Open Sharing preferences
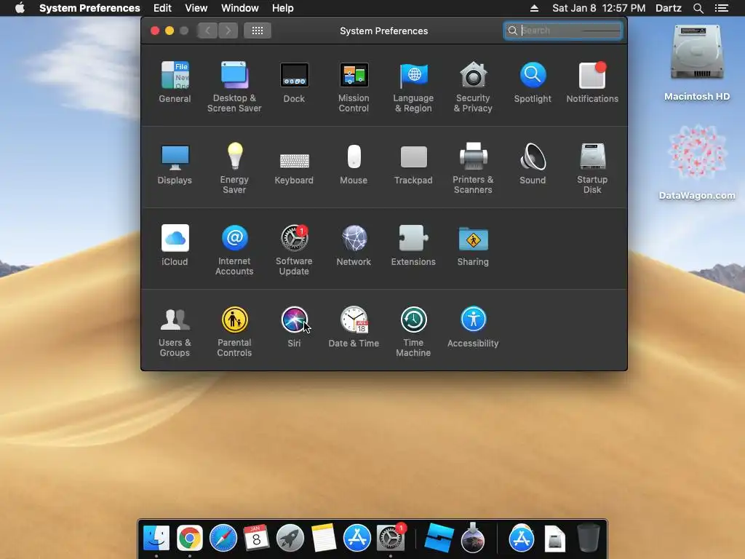The width and height of the screenshot is (745, 559). click(473, 245)
